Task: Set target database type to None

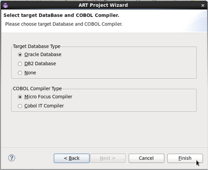Action: (x=20, y=73)
